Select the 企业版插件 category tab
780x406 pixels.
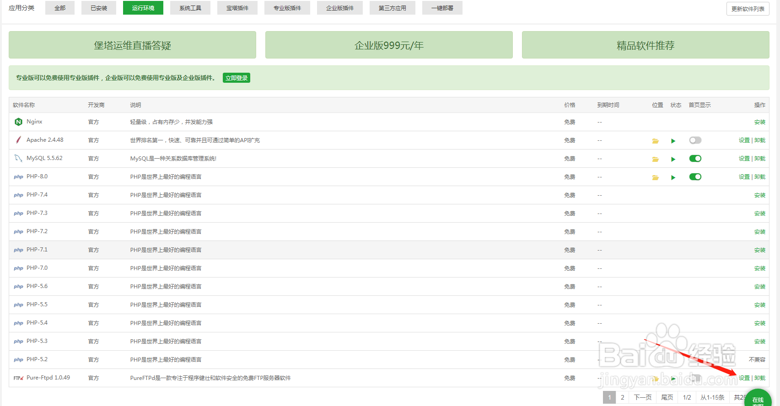click(340, 8)
